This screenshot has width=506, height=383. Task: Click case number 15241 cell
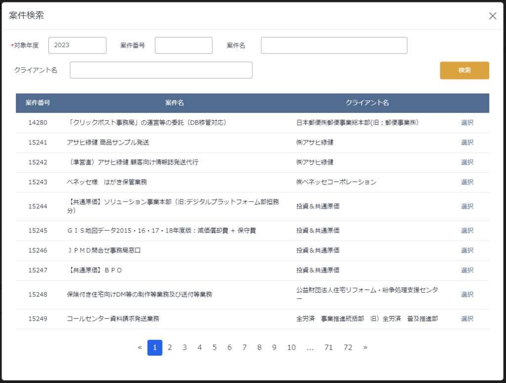[x=38, y=142]
